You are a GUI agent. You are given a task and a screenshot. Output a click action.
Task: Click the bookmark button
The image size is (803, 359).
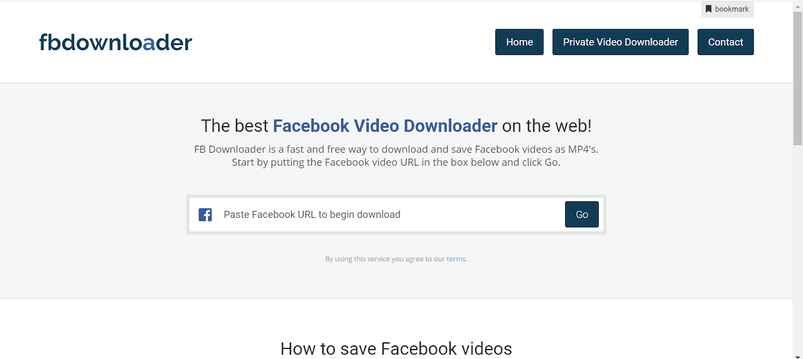pyautogui.click(x=727, y=9)
